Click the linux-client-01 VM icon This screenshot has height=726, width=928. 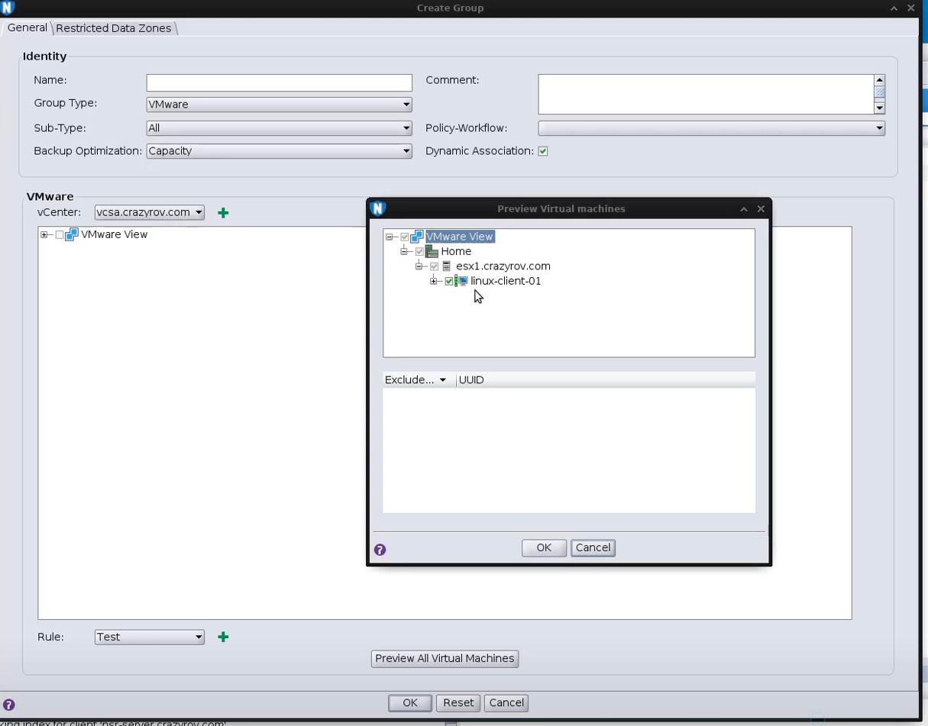coord(461,281)
